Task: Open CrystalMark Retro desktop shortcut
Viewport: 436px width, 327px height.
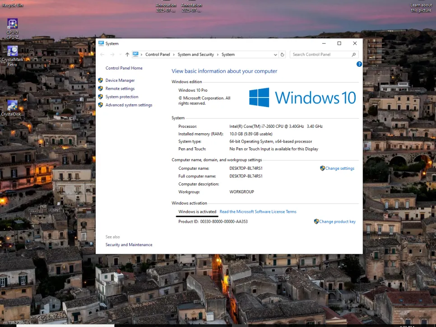Action: (x=12, y=56)
